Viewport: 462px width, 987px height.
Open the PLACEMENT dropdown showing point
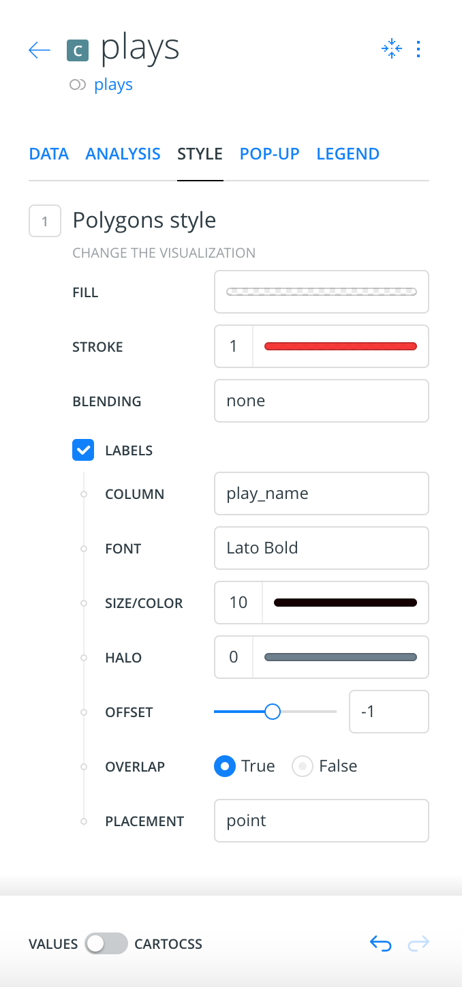[322, 821]
